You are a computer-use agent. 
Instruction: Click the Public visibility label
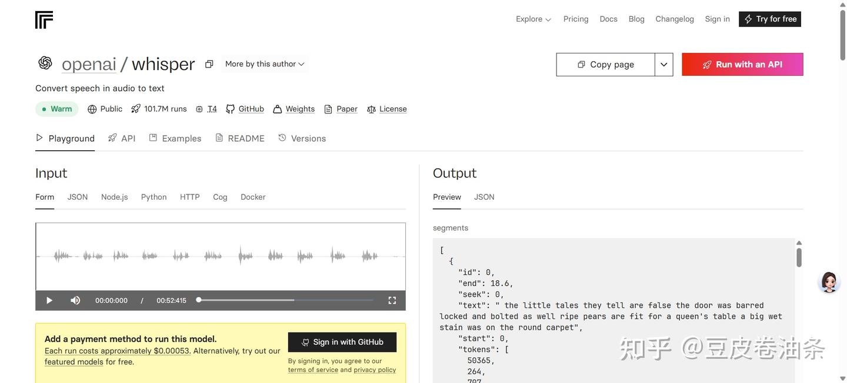[111, 109]
